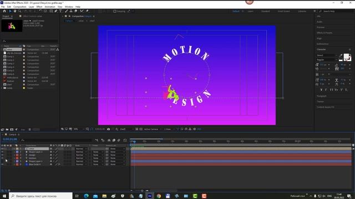
Task: Click the snapshot camera icon in viewer
Action: [109, 129]
